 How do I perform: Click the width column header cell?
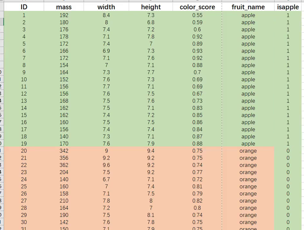click(106, 7)
